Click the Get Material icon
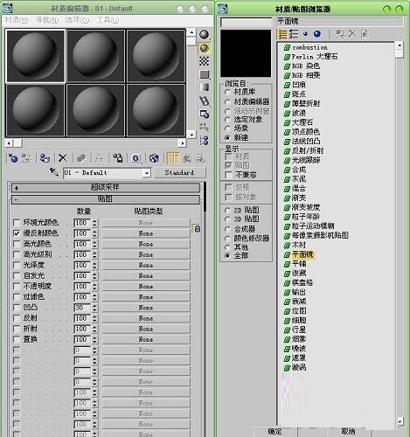The image size is (410, 437). pos(13,158)
